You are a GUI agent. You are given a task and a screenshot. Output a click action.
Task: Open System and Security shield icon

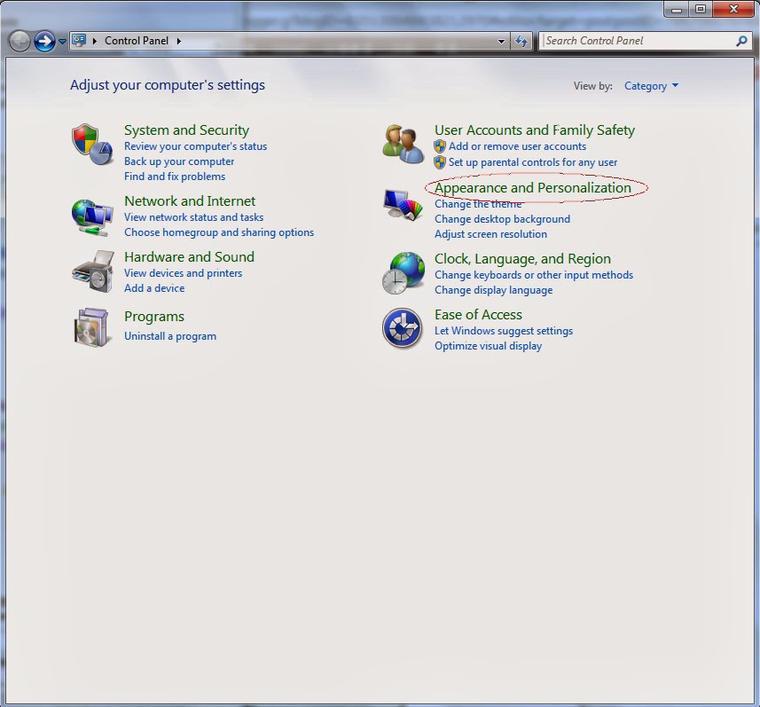point(92,144)
